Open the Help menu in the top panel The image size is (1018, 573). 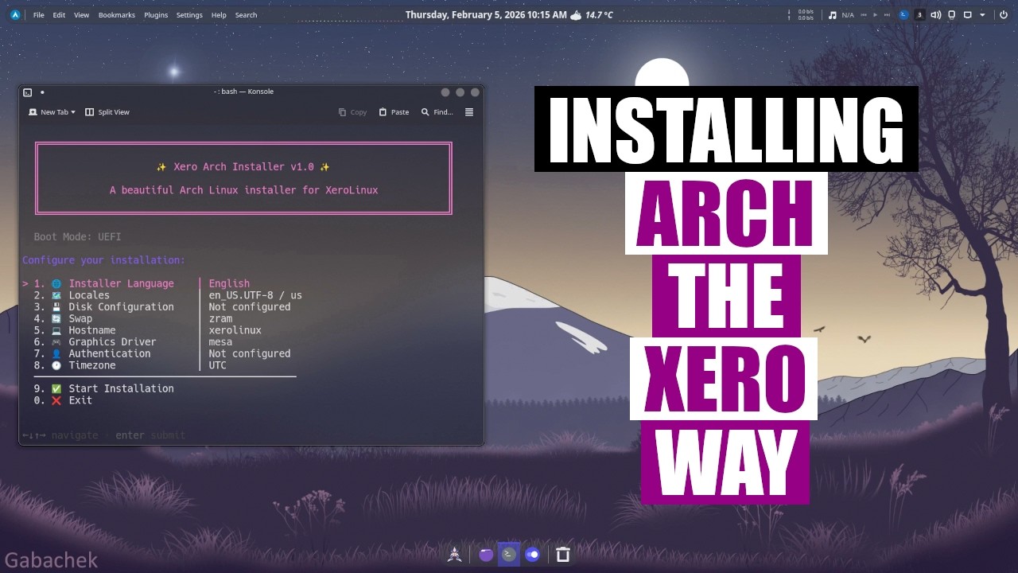point(219,15)
